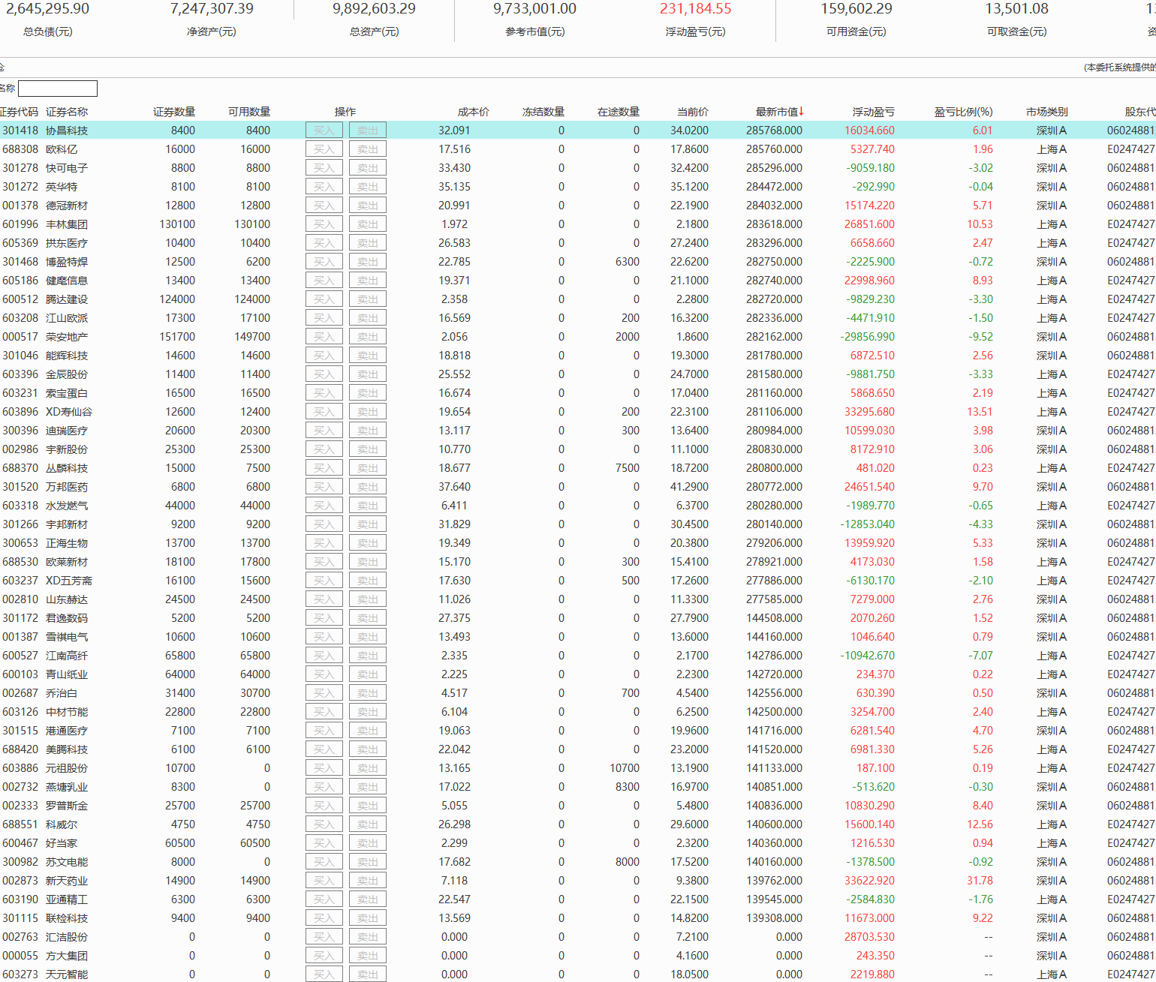Sort by 盈亏比例(%) column header
Viewport: 1156px width, 982px height.
pyautogui.click(x=963, y=112)
